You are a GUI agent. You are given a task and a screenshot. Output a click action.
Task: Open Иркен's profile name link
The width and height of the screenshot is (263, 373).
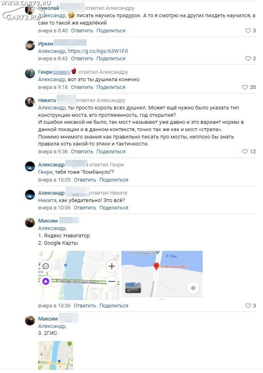46,44
